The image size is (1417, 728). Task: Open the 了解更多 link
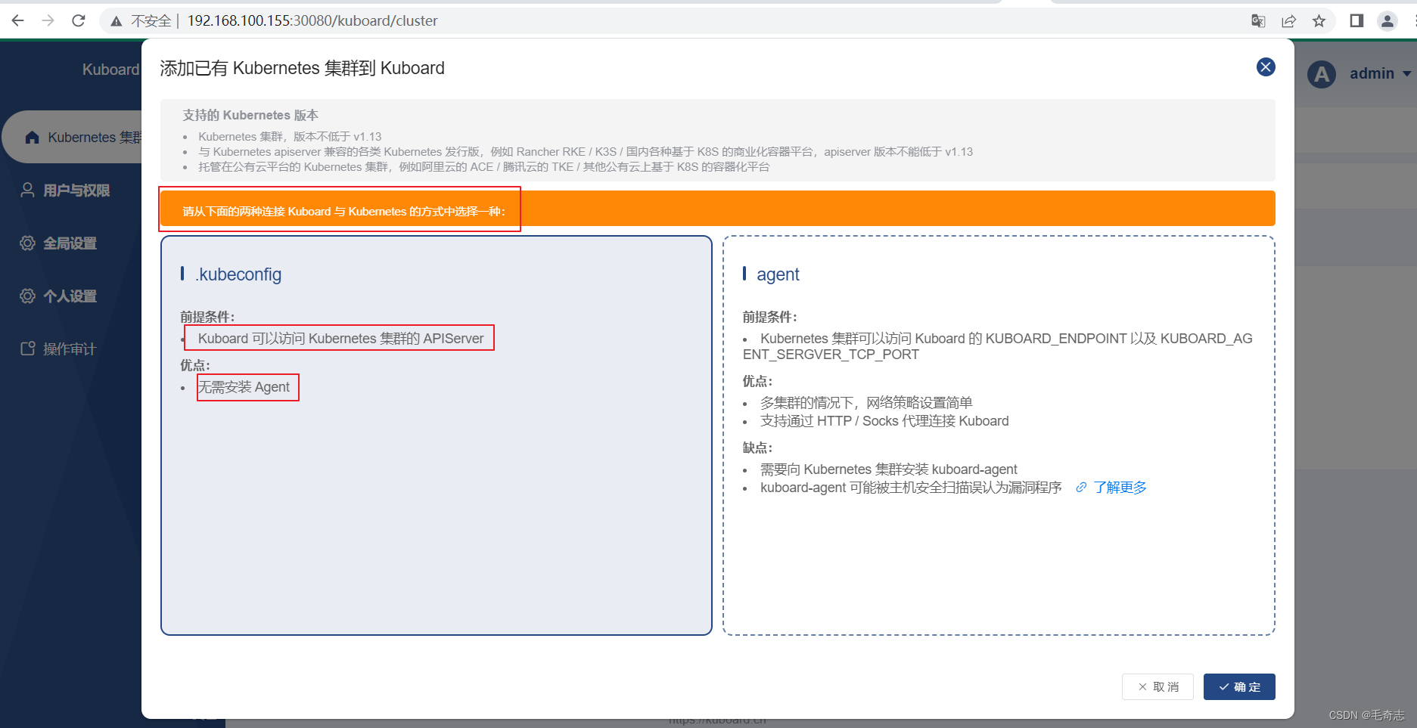click(1120, 488)
